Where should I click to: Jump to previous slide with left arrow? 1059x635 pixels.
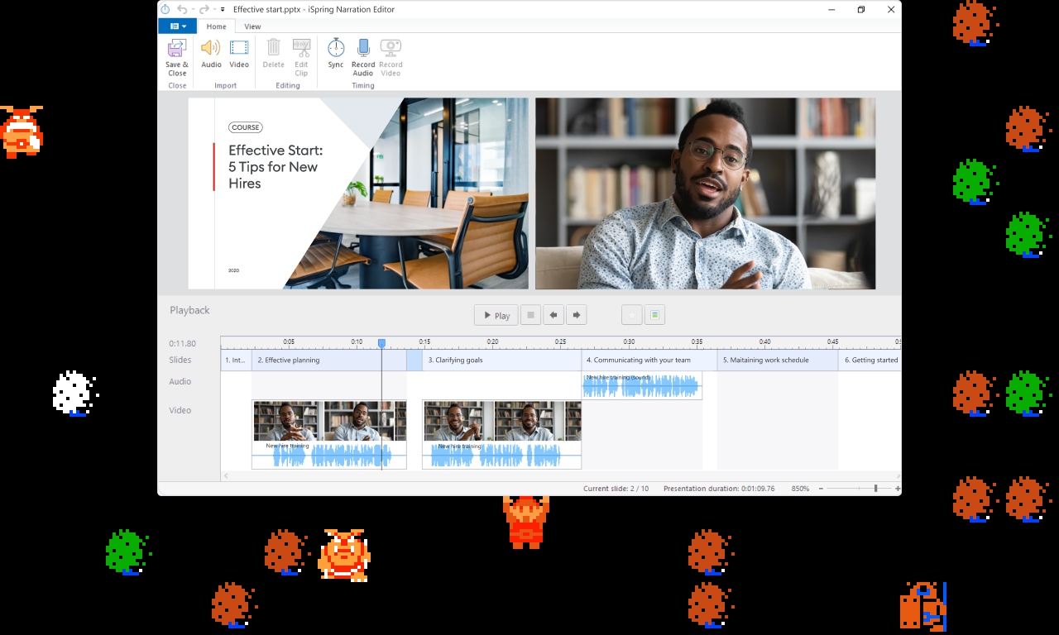click(x=553, y=315)
